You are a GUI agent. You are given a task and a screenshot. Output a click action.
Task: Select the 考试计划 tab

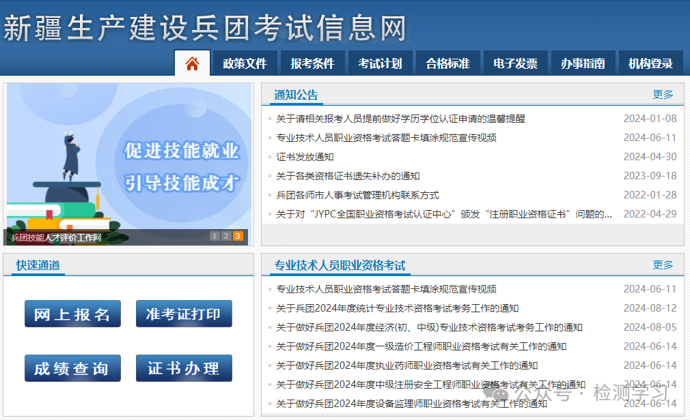(x=380, y=62)
